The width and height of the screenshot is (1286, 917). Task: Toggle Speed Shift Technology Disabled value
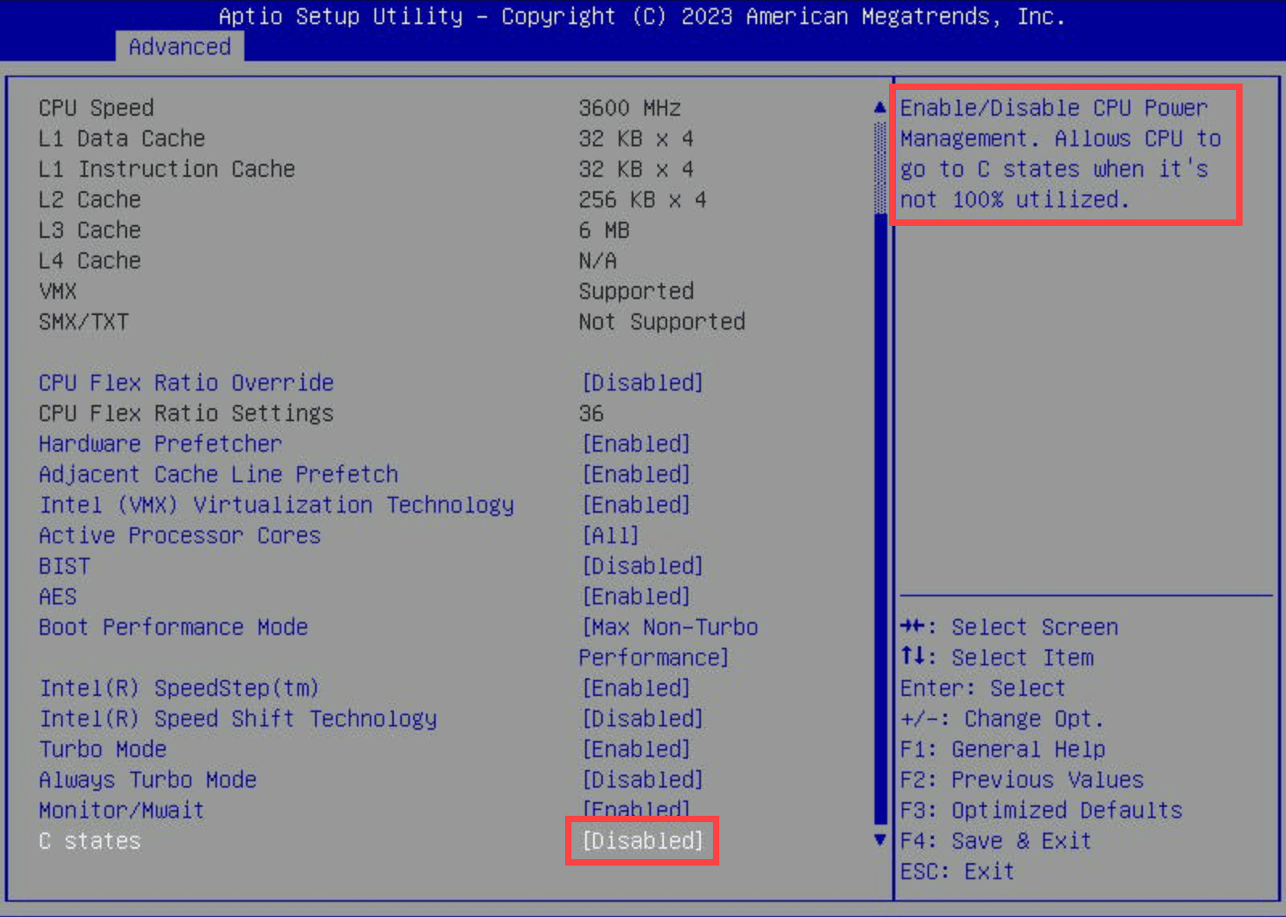643,718
